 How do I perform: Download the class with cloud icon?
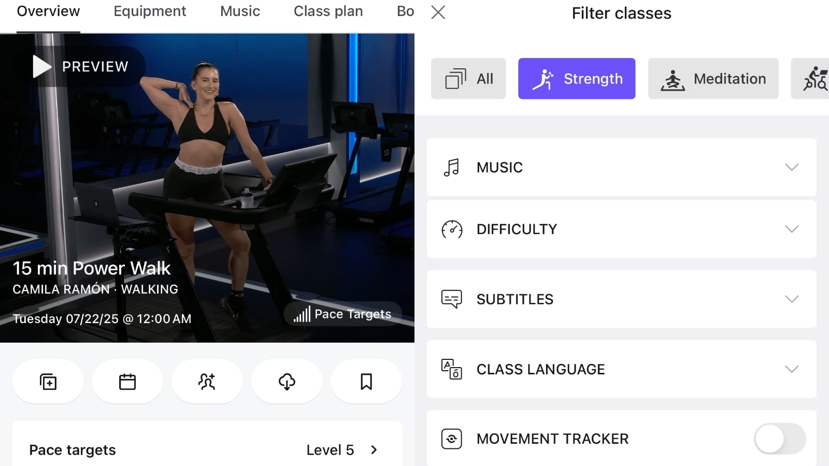pos(287,382)
